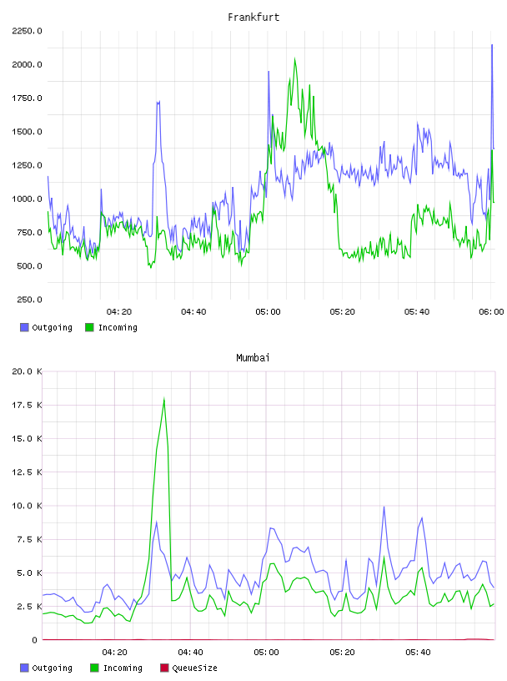Click the 15.0 K y-axis label on Mumbai chart

27,439
